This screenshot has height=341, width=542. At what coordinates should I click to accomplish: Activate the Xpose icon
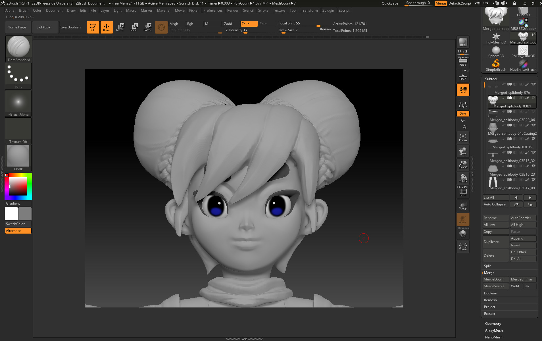(463, 246)
